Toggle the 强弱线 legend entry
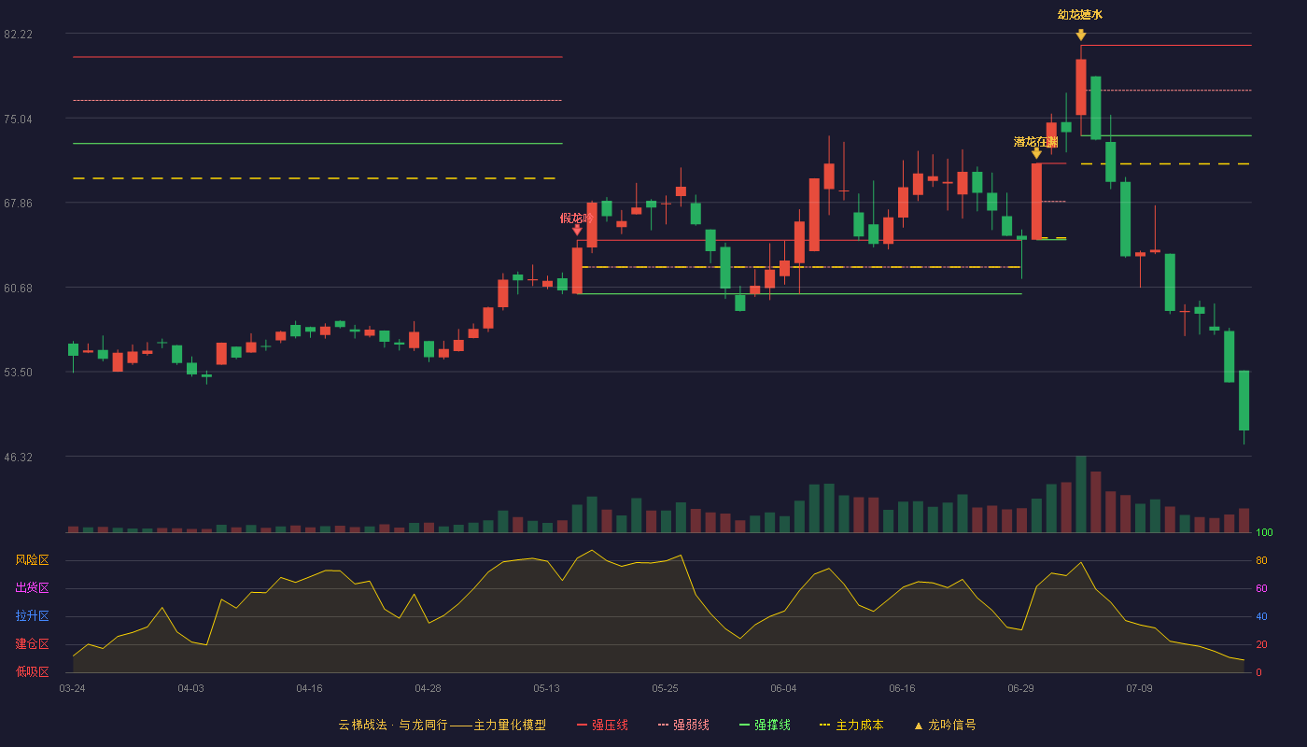 pos(683,725)
